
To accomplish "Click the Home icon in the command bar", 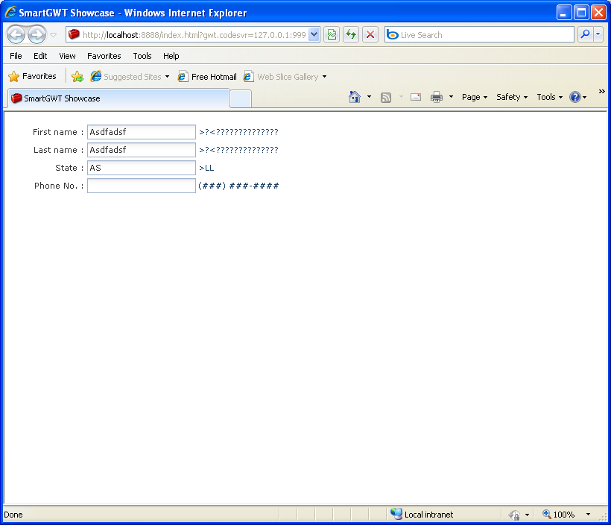I will (355, 97).
